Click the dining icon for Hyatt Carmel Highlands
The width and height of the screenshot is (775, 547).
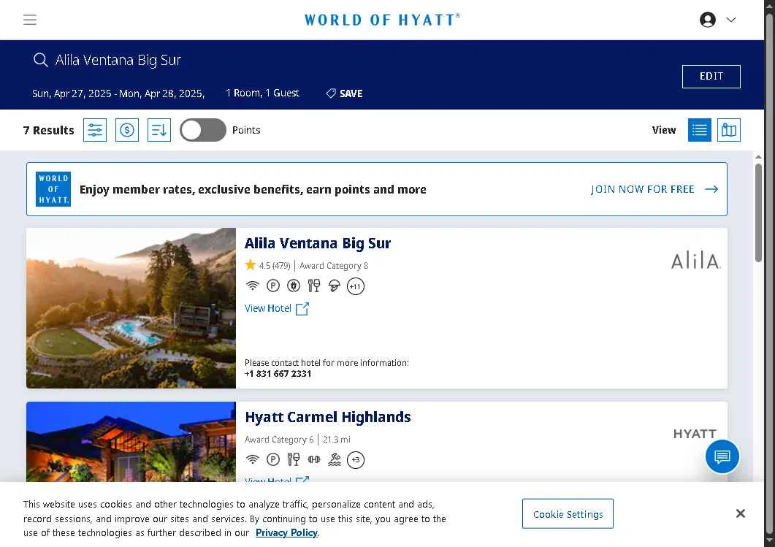click(x=294, y=459)
